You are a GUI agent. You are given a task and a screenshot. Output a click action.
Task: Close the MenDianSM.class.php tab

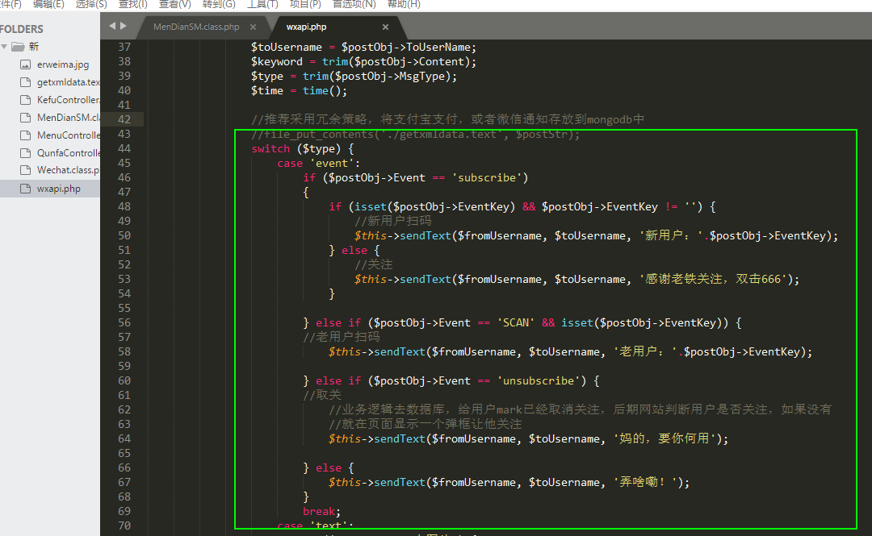pyautogui.click(x=253, y=27)
